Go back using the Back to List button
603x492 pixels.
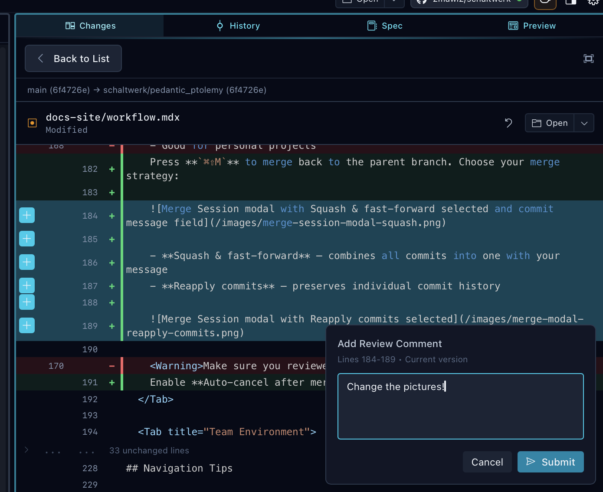[x=73, y=58]
